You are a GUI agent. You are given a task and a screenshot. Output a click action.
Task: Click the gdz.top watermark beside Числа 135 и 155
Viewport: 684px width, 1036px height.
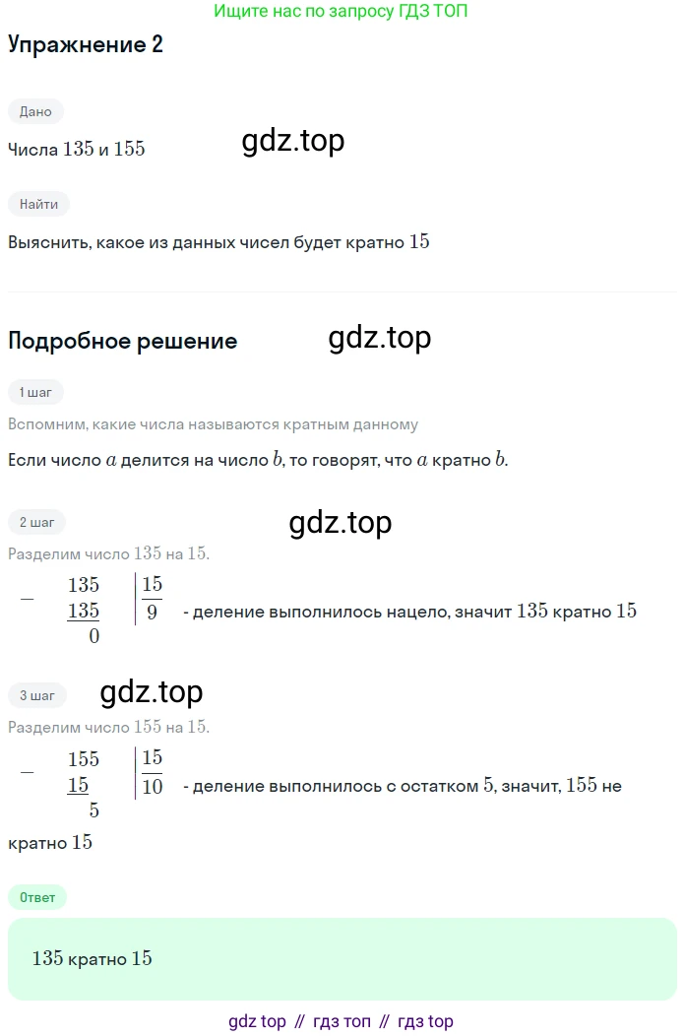pos(293,141)
